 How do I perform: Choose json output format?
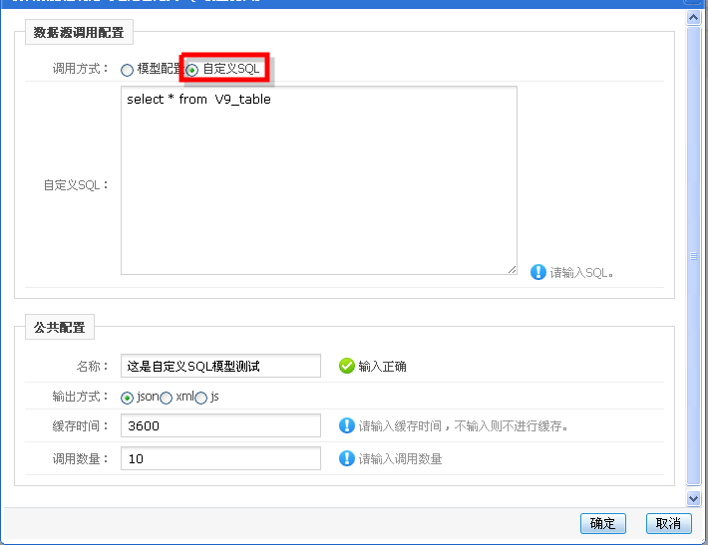[x=127, y=398]
